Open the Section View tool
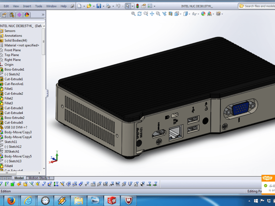 point(170,14)
